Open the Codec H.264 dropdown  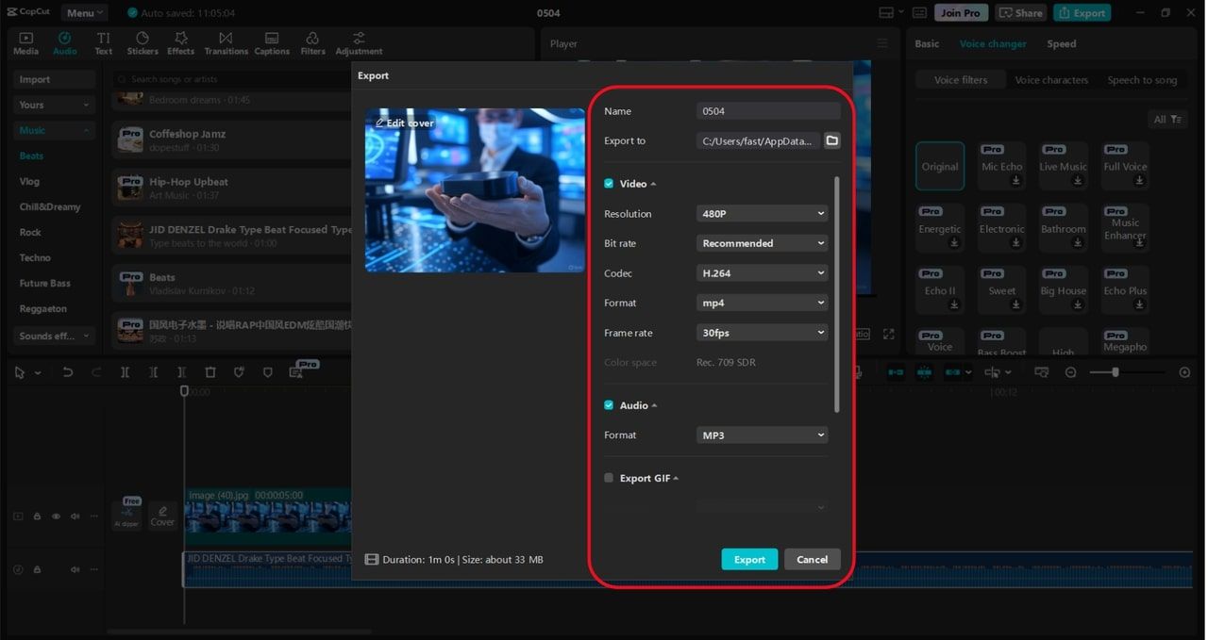(763, 273)
